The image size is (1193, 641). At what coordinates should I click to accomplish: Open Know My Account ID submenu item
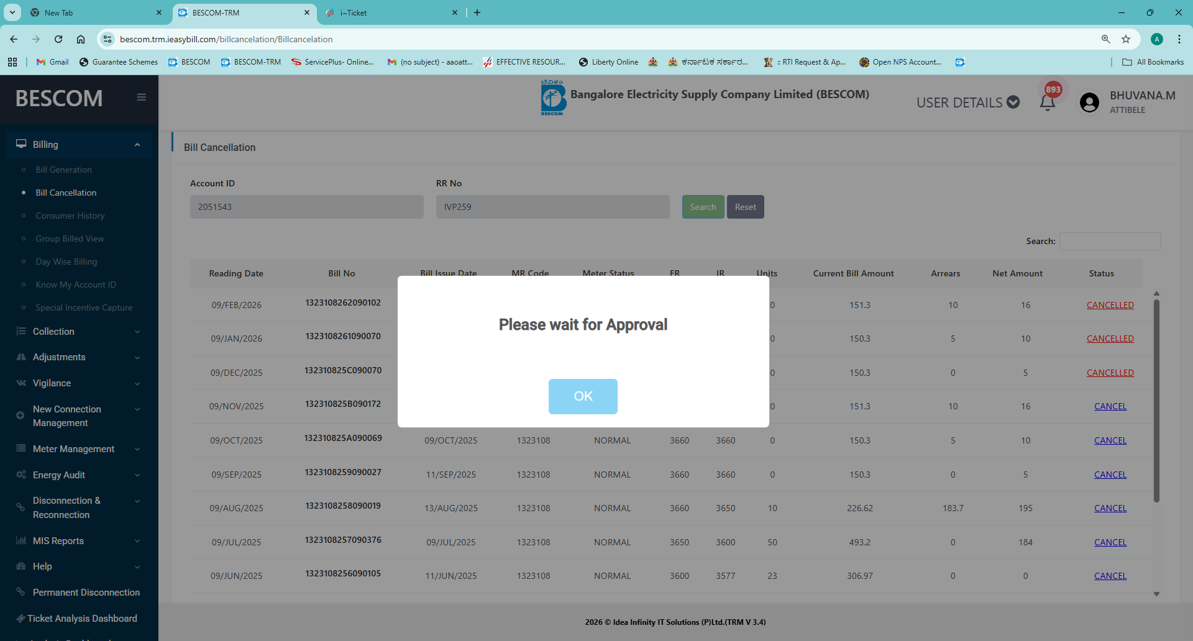pos(76,284)
